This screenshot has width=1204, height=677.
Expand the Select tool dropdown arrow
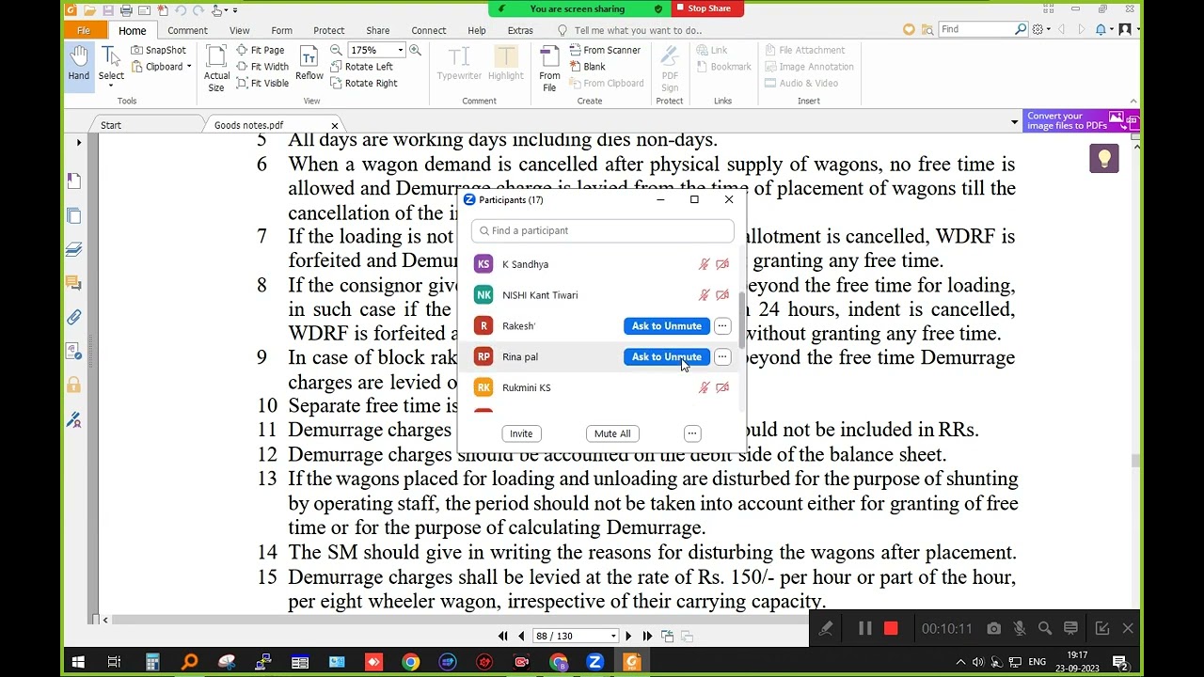point(111,86)
